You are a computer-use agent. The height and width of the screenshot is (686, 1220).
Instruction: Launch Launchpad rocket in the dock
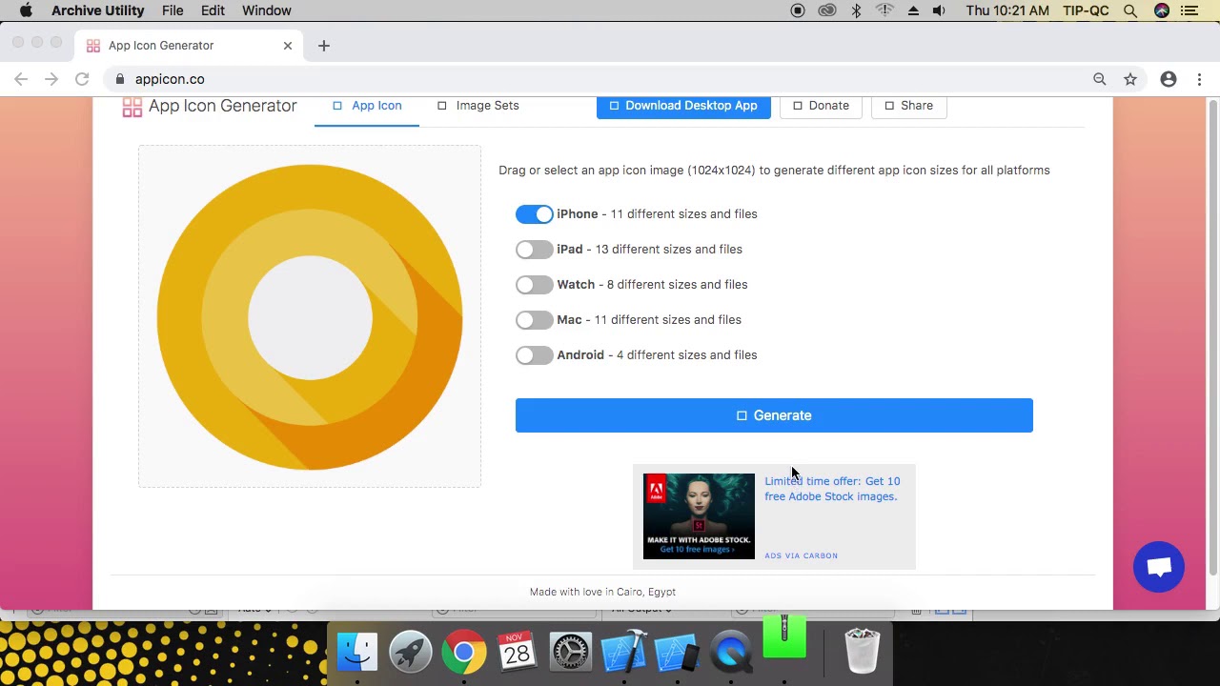[x=411, y=653]
